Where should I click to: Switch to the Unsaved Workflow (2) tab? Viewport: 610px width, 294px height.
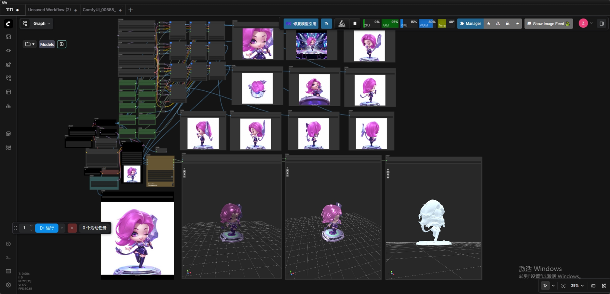(49, 10)
